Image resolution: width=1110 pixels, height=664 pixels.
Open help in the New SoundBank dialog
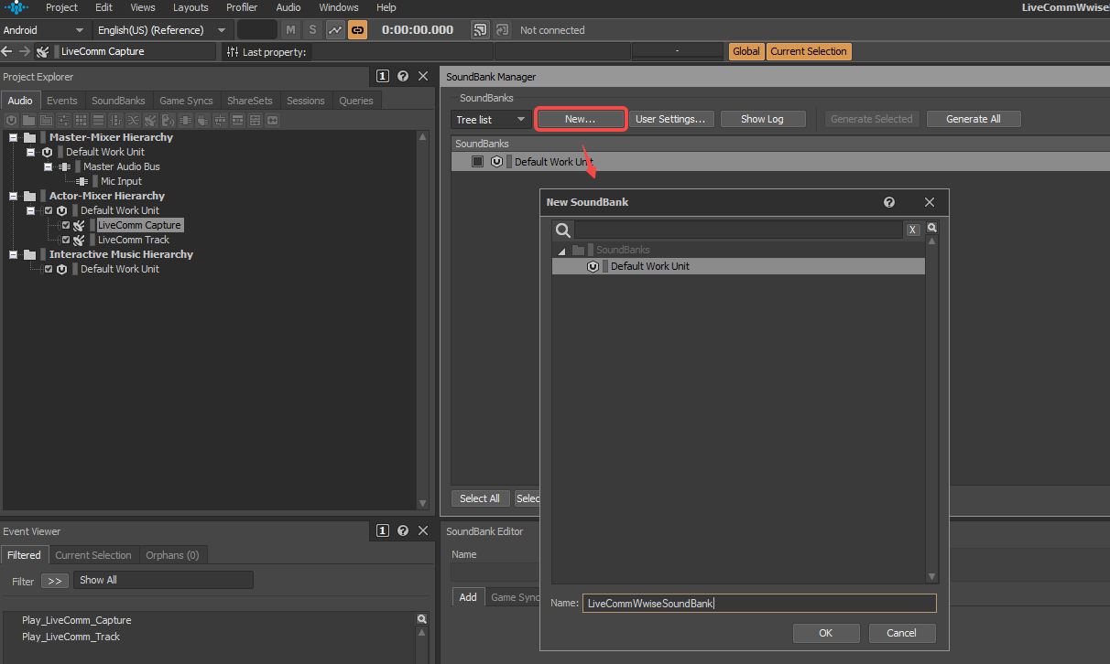(889, 202)
